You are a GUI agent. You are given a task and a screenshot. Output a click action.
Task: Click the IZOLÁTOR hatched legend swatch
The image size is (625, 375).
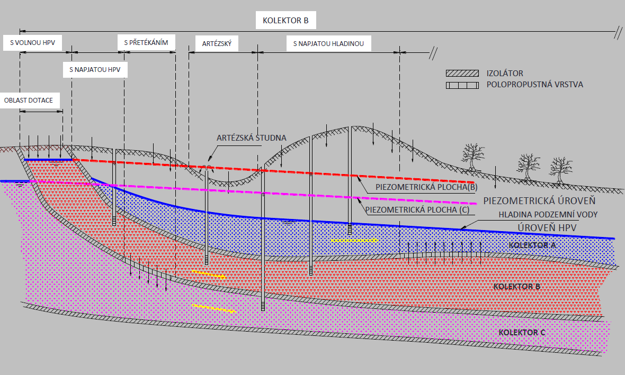tap(463, 74)
